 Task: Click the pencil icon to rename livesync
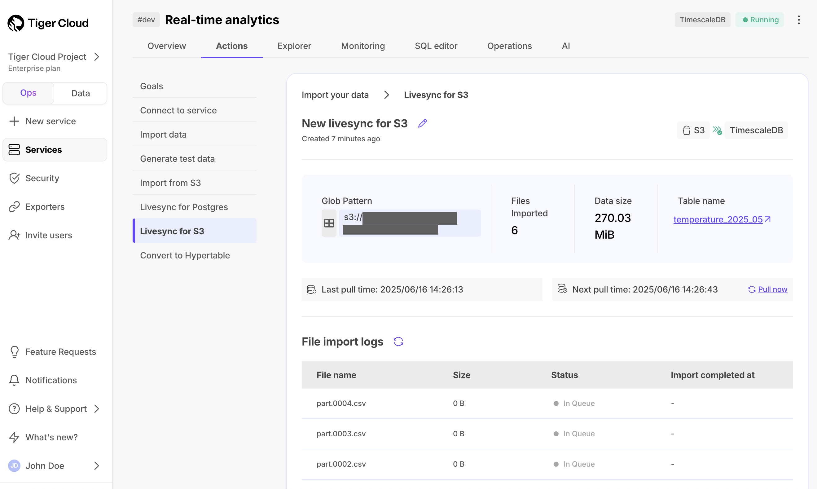click(x=423, y=123)
